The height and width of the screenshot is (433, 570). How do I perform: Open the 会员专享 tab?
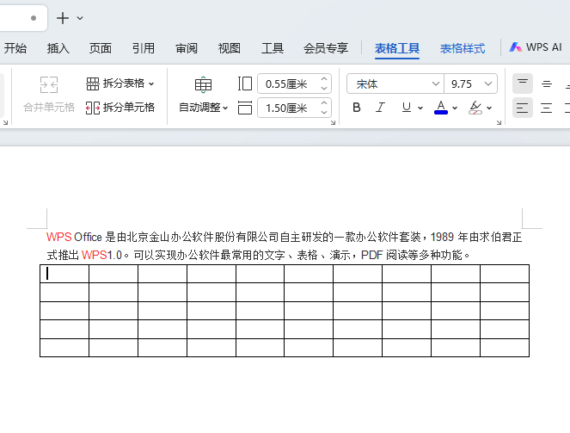(x=326, y=48)
